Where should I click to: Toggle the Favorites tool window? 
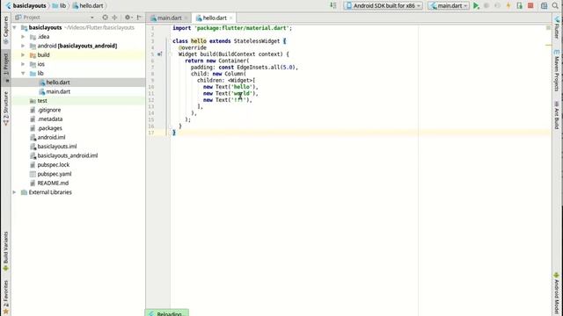point(6,297)
